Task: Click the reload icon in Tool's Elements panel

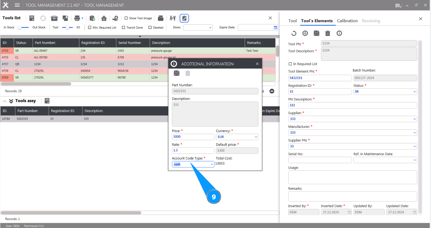Action: coord(294,33)
